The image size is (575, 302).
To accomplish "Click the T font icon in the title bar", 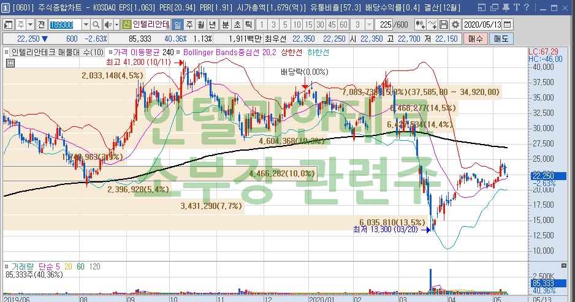I will coord(517,7).
